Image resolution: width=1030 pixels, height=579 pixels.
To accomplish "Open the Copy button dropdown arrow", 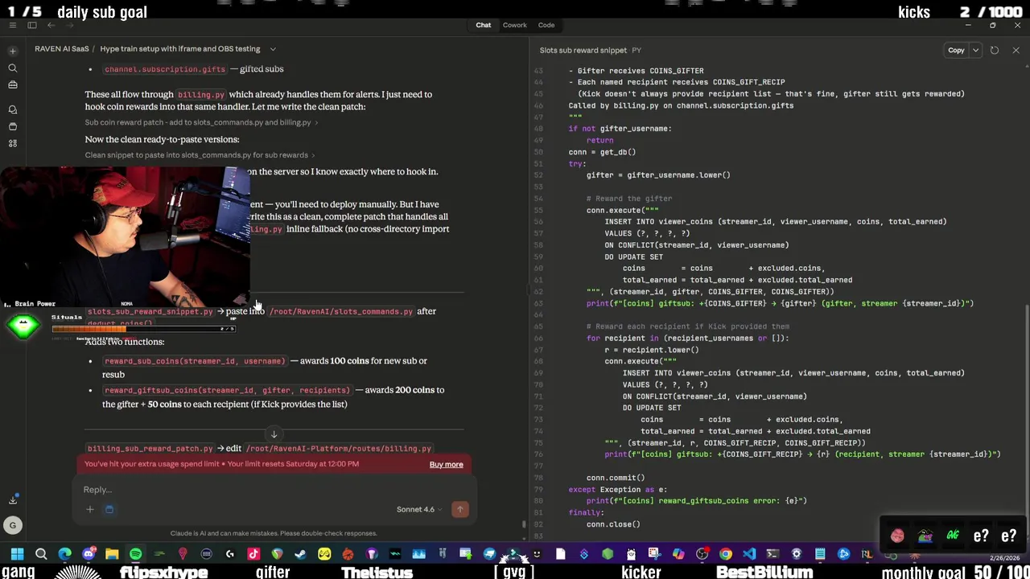I will click(975, 51).
